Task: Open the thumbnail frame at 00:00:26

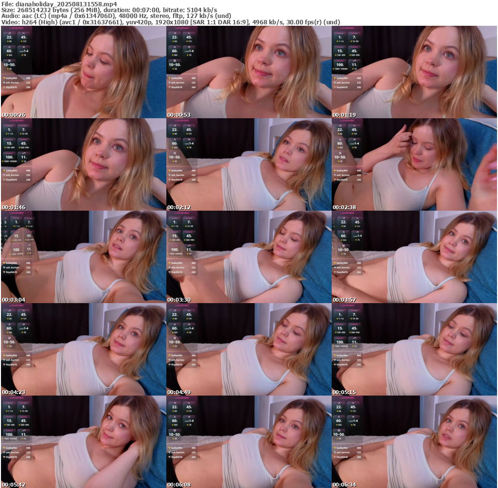Action: point(83,72)
